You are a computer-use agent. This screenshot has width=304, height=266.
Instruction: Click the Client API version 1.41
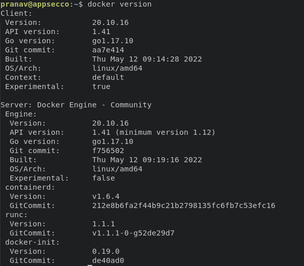tap(101, 32)
